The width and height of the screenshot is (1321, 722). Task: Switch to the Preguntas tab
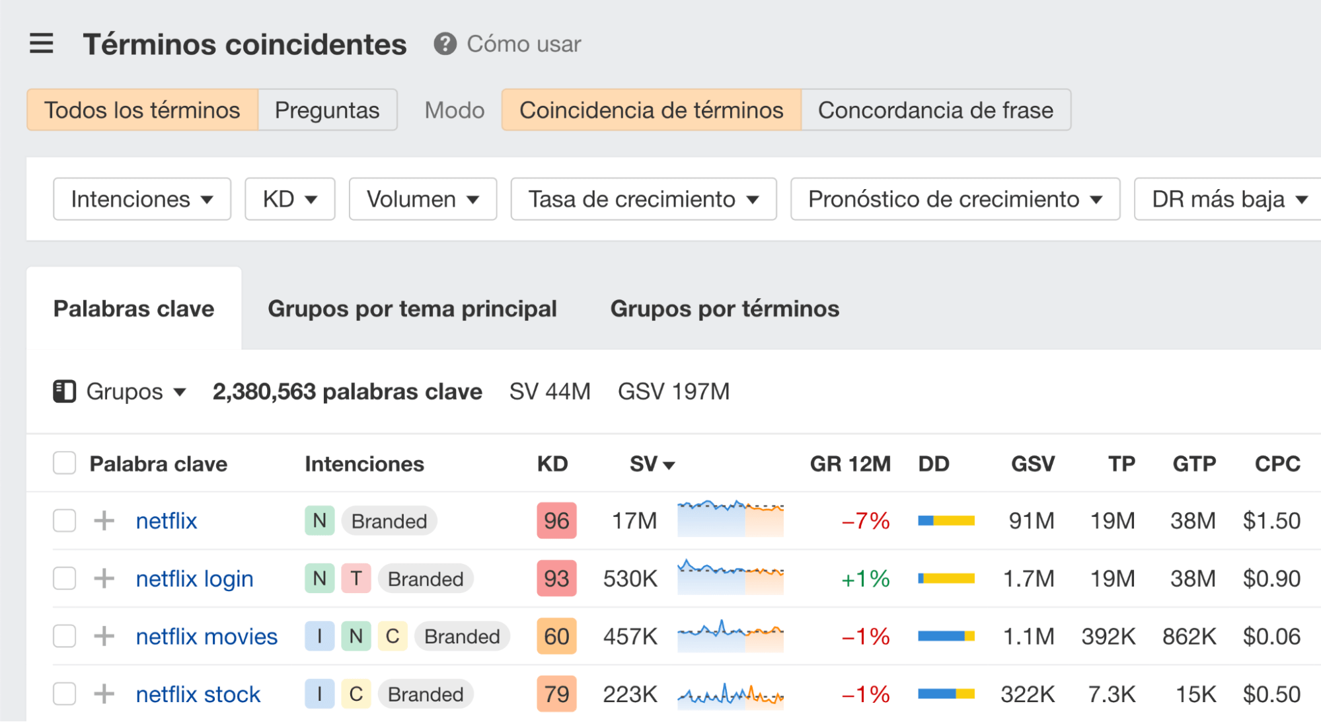327,110
